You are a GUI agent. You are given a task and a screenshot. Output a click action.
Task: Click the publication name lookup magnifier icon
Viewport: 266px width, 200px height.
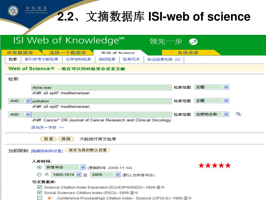[x=238, y=114]
